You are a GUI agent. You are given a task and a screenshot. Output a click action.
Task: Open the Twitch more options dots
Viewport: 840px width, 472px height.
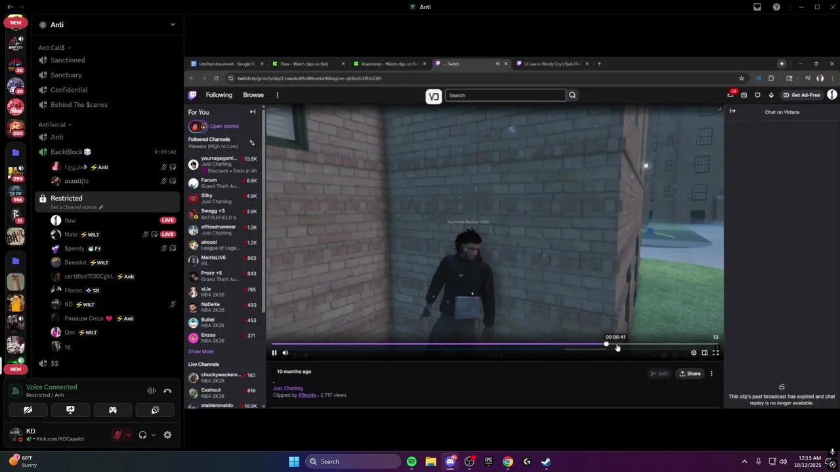pyautogui.click(x=277, y=95)
